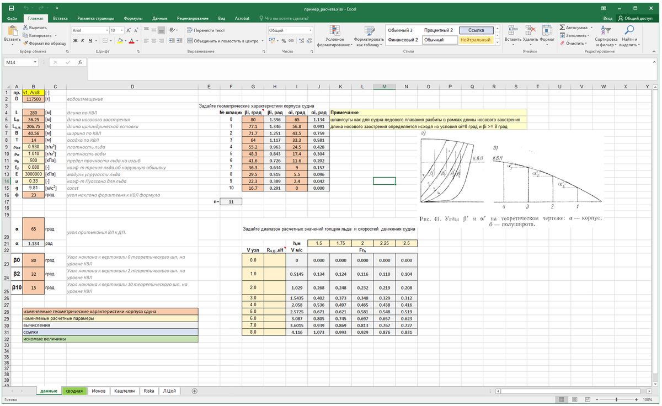Open Find and Select (Найти и выделить)
Screen dimensions: 662x406
coord(628,35)
